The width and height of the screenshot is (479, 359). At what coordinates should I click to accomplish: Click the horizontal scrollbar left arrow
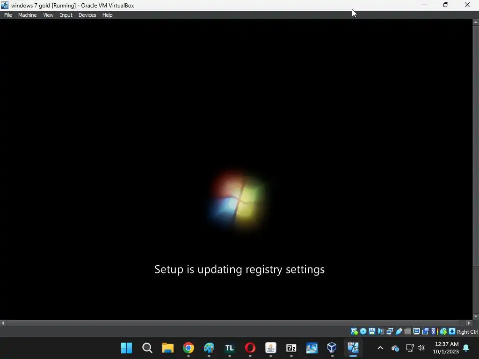3,323
